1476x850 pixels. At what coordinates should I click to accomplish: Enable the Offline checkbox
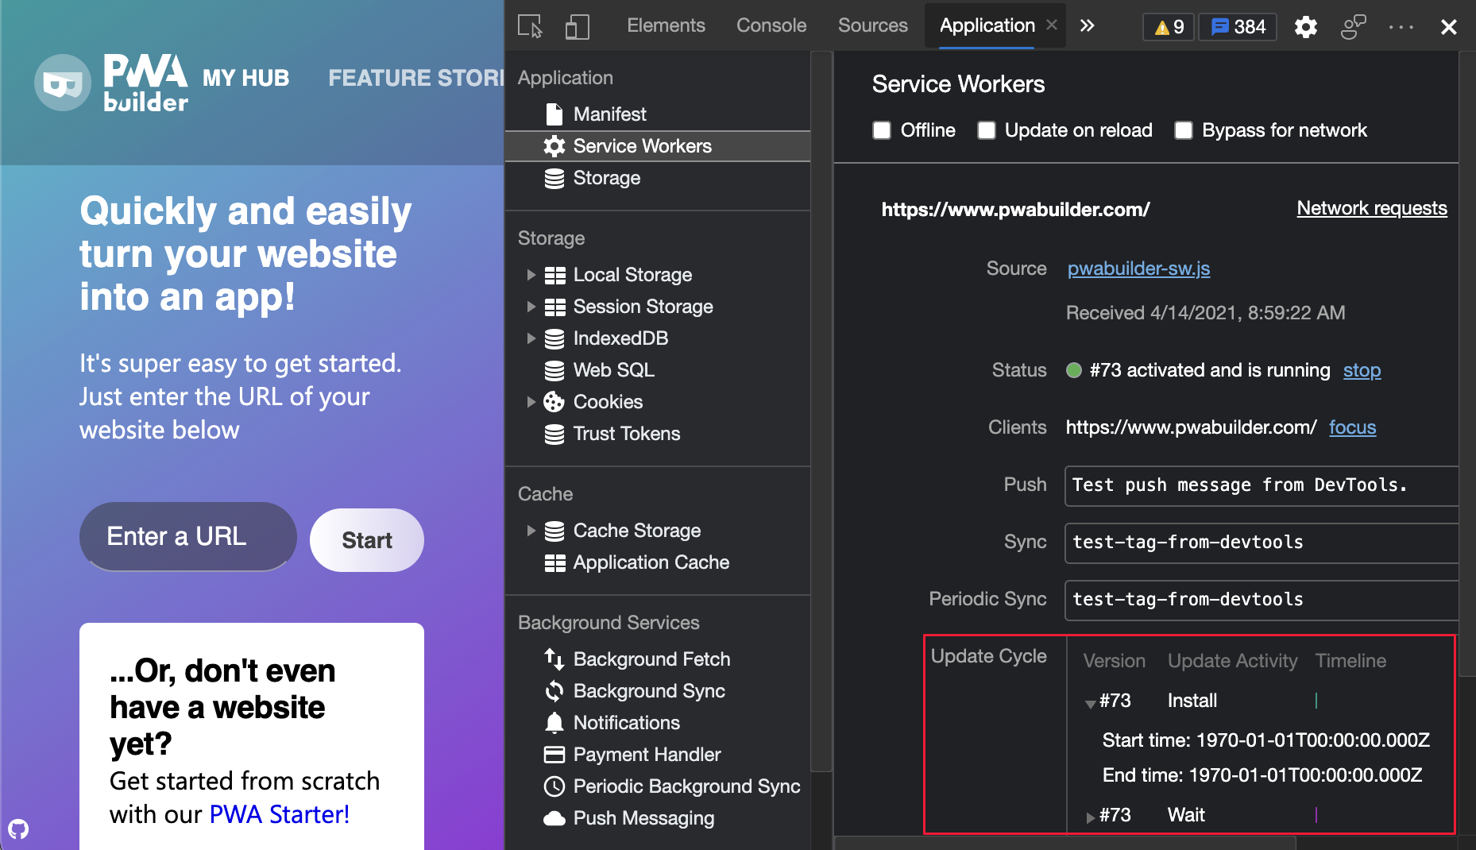tap(882, 130)
